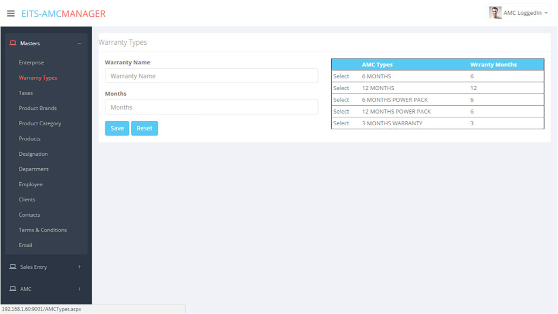This screenshot has width=558, height=314.
Task: Toggle the hamburger menu icon
Action: pyautogui.click(x=11, y=14)
